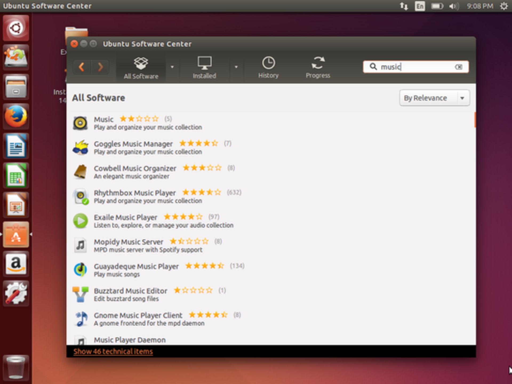Click the Cowbell Music Organizer bell icon
The image size is (512, 384).
[80, 172]
